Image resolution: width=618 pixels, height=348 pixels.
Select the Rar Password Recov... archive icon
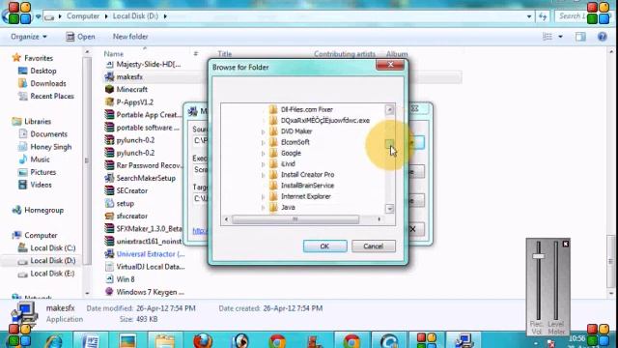[x=109, y=165]
